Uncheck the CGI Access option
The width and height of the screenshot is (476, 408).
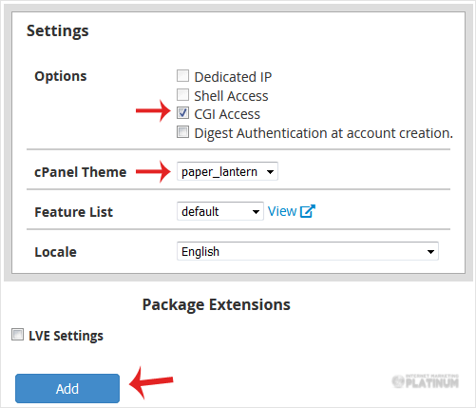click(x=182, y=113)
